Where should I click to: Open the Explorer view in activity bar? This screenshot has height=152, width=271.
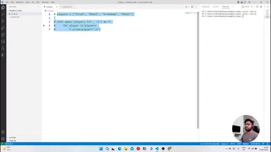3,8
